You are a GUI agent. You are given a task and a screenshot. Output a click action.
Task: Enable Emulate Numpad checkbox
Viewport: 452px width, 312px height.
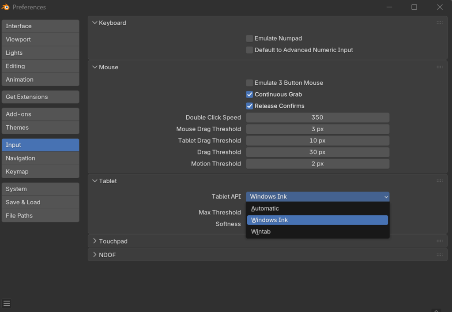250,38
